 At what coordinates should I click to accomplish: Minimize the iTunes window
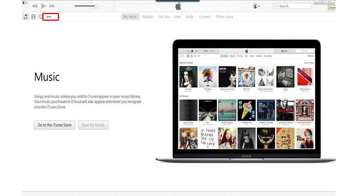316,2
